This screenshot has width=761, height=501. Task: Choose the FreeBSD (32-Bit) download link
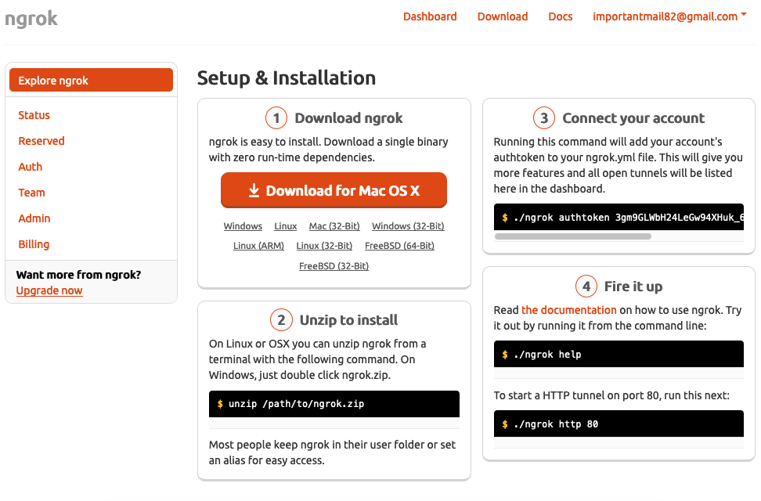click(x=334, y=266)
